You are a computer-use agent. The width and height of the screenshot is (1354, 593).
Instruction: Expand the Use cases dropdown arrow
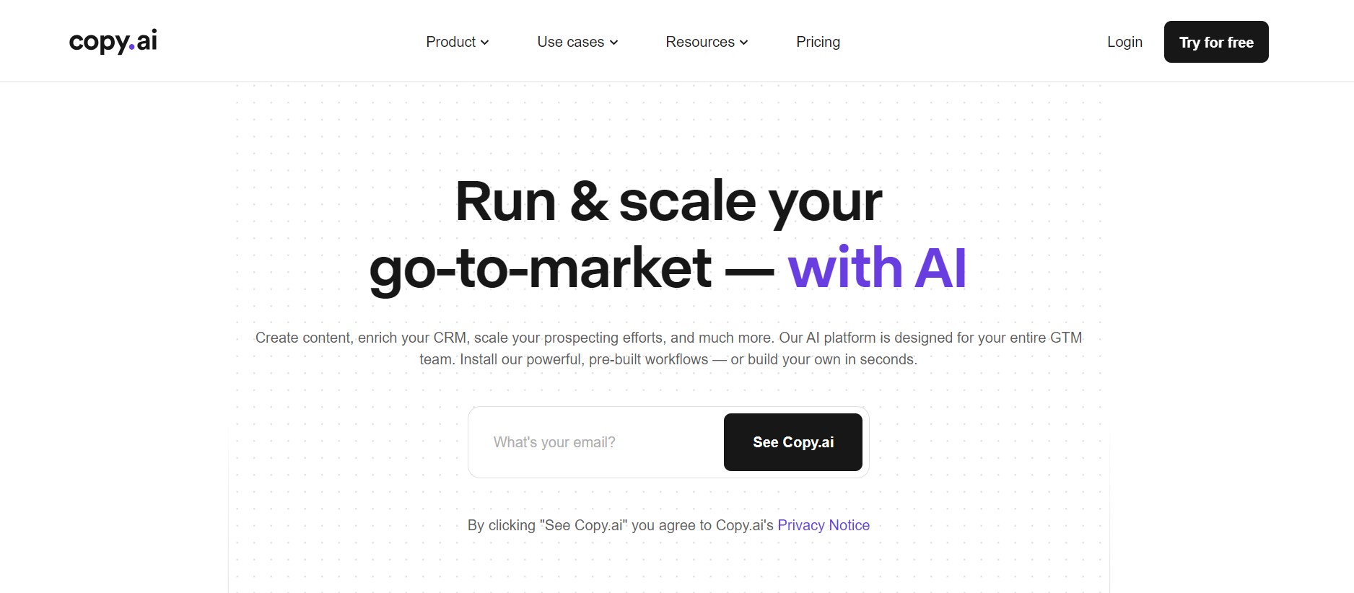pyautogui.click(x=614, y=43)
